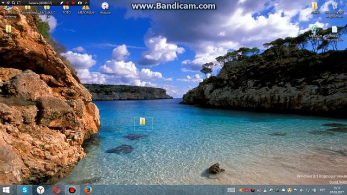The image size is (347, 195).
Task: Select the Мой компьютер desktop shortcut
Action: point(9,12)
